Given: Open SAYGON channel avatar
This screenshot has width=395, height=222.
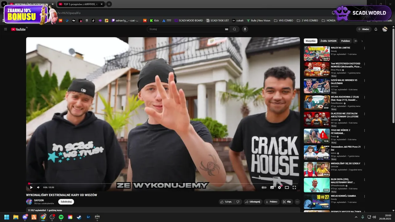Looking at the screenshot, I should tap(29, 202).
